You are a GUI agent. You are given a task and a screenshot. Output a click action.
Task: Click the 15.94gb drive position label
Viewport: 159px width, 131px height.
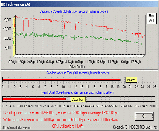[124, 62]
